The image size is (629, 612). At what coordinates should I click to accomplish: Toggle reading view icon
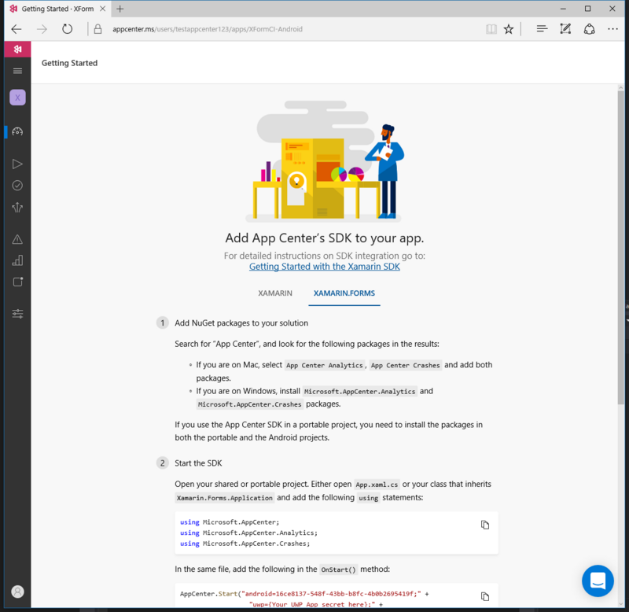(491, 29)
